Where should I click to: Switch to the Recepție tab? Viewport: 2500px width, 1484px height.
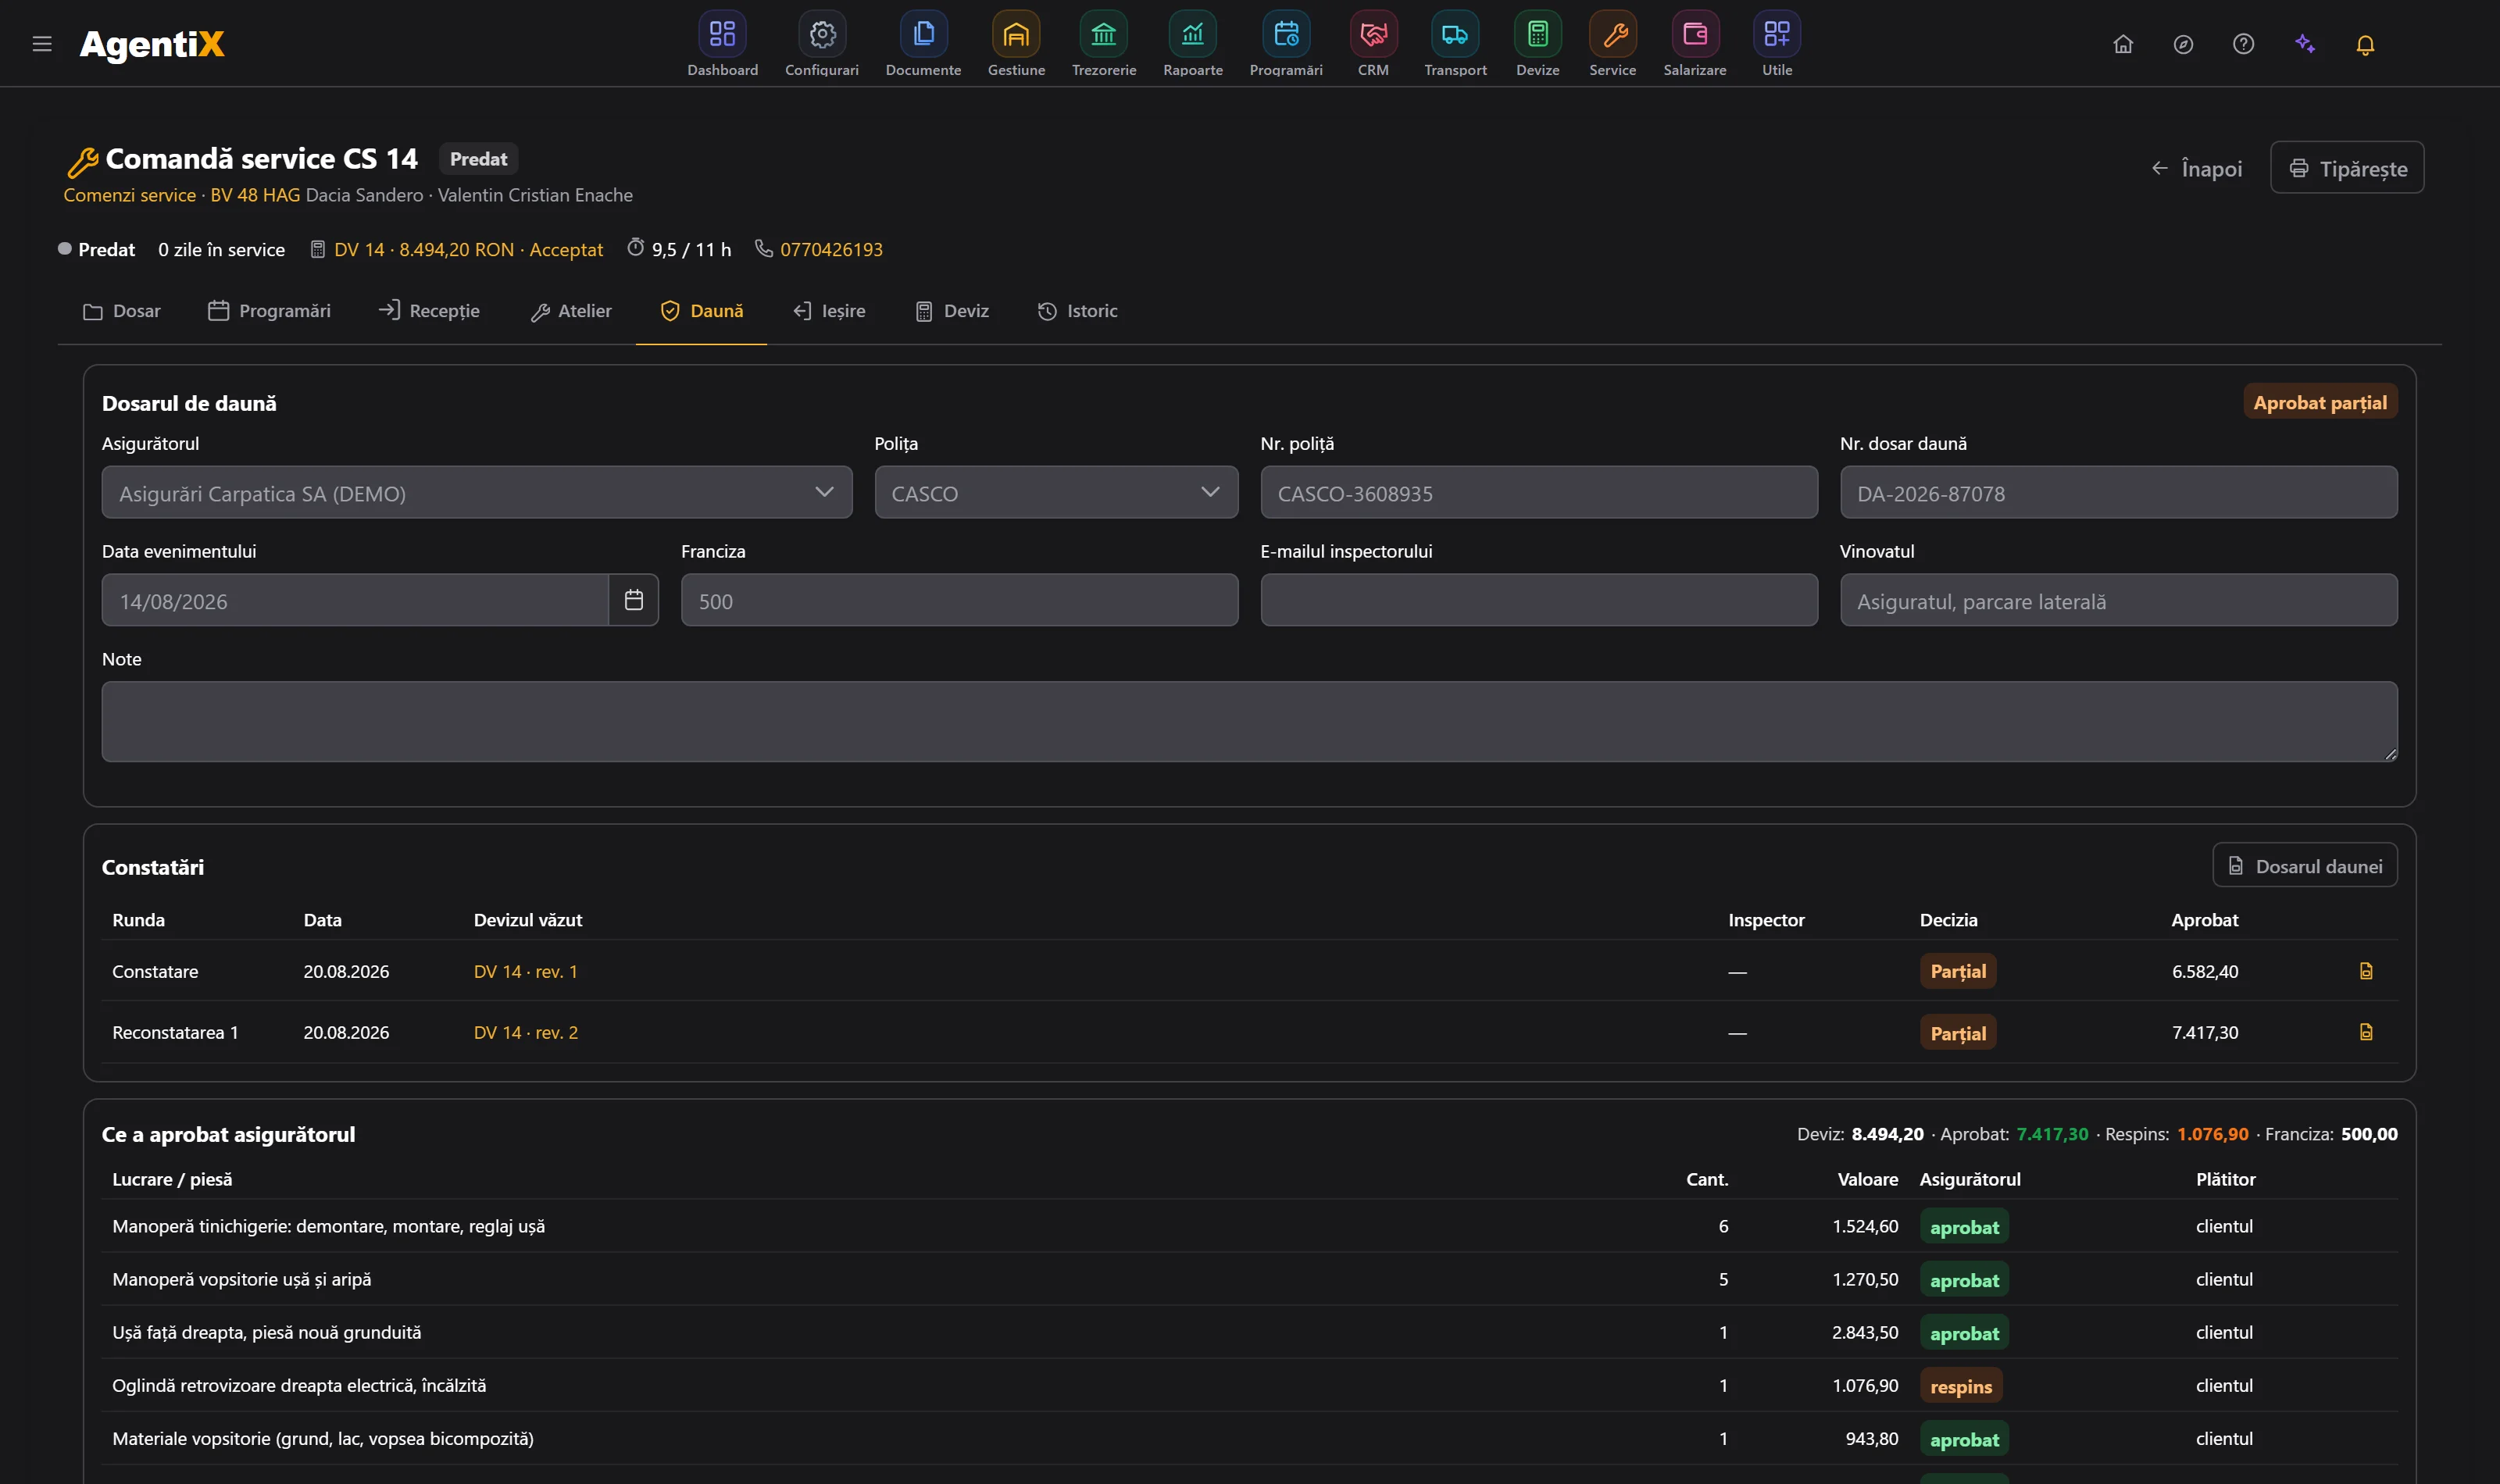pyautogui.click(x=429, y=311)
